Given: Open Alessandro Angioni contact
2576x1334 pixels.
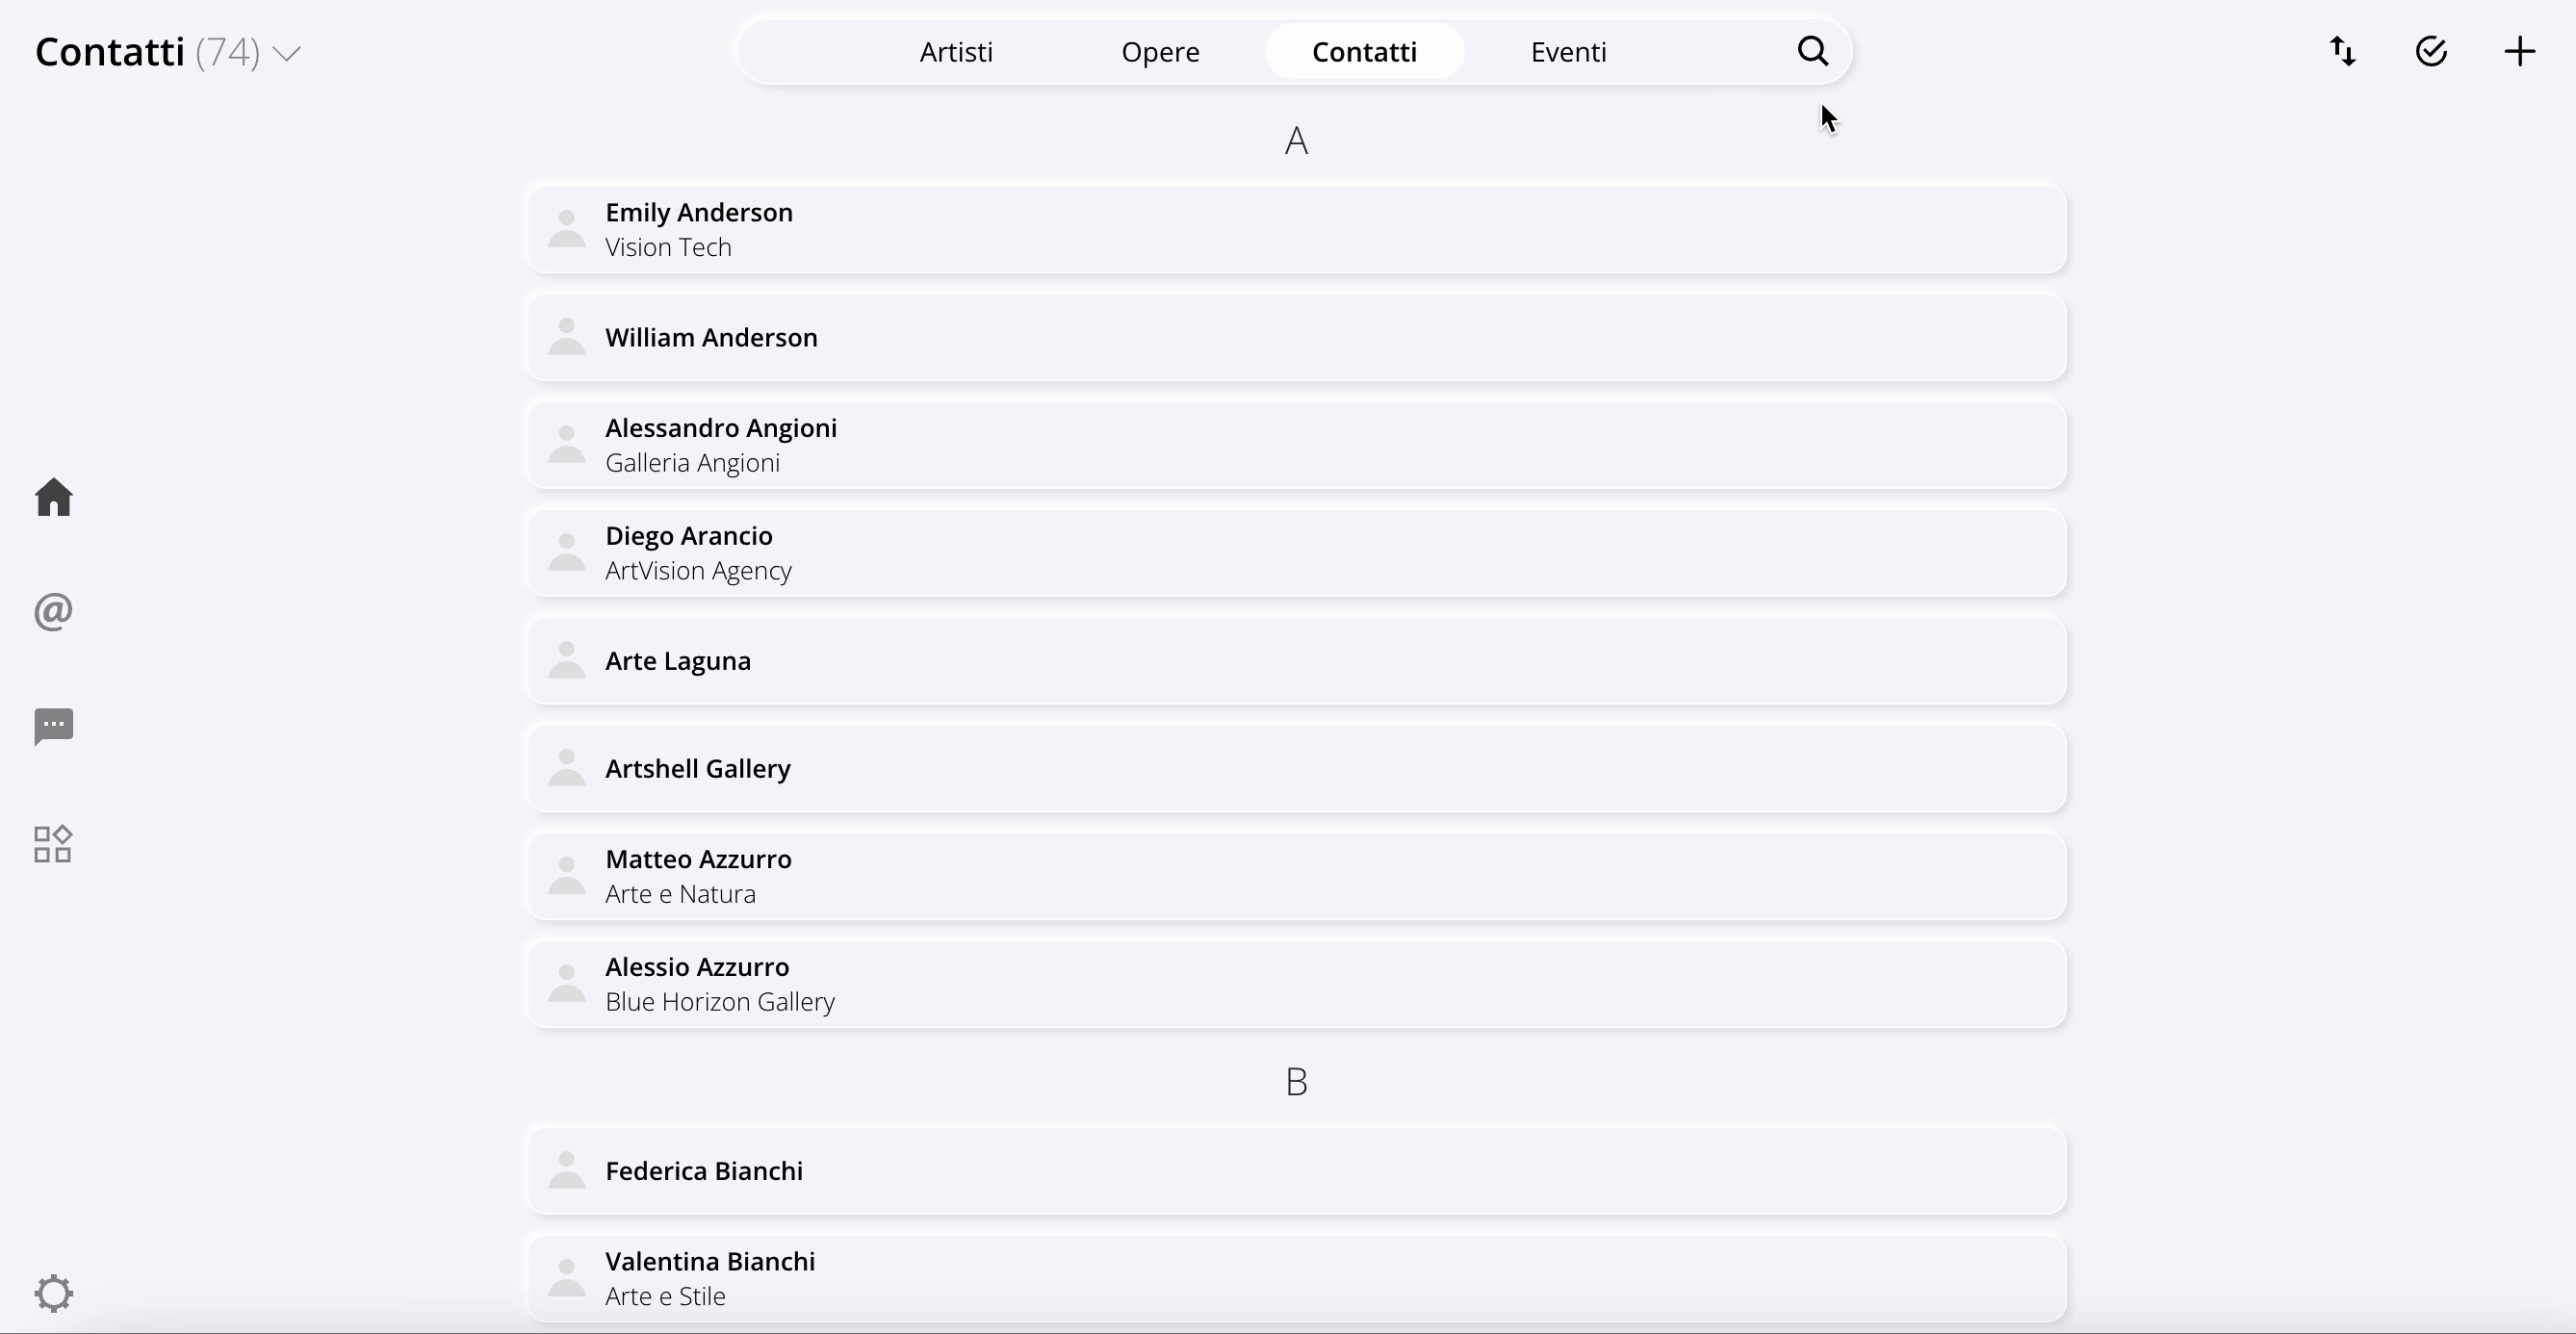Looking at the screenshot, I should (1297, 445).
